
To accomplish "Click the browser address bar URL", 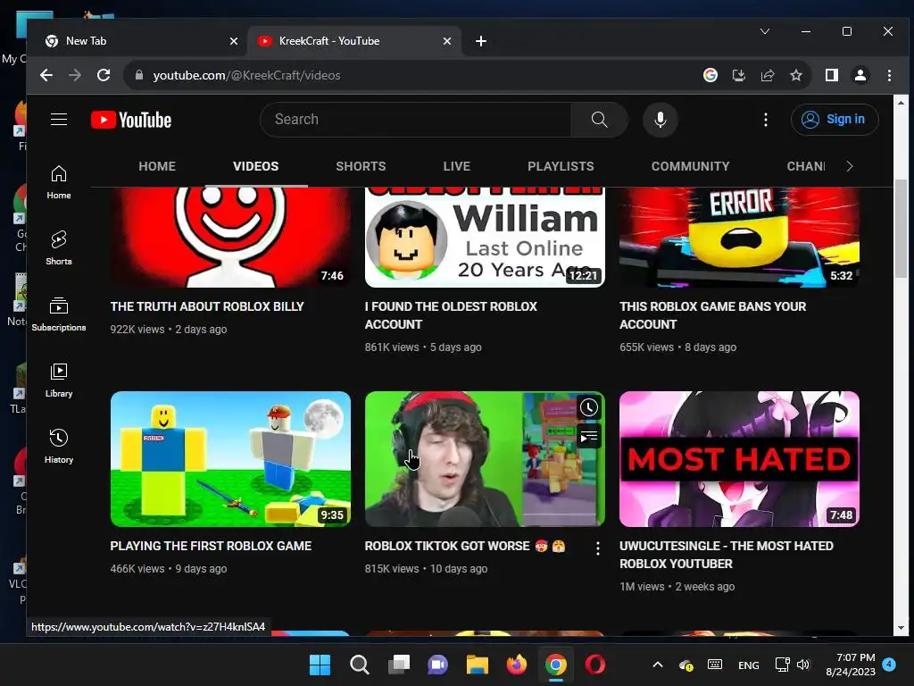I will [246, 75].
